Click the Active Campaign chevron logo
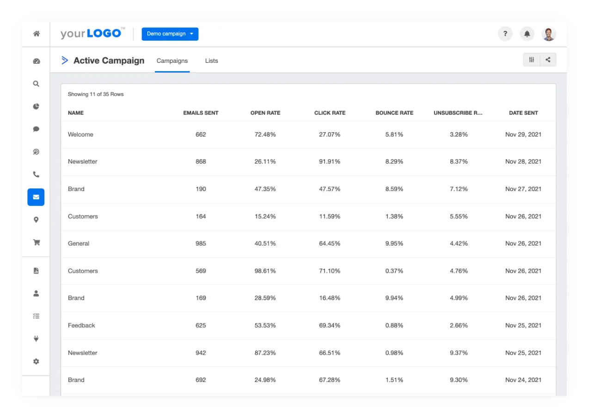Viewport: 589px width, 418px height. pyautogui.click(x=65, y=60)
